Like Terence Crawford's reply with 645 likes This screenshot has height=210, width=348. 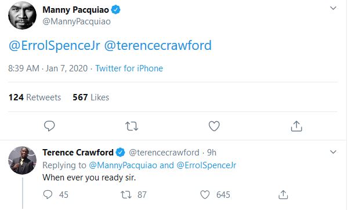pos(205,195)
